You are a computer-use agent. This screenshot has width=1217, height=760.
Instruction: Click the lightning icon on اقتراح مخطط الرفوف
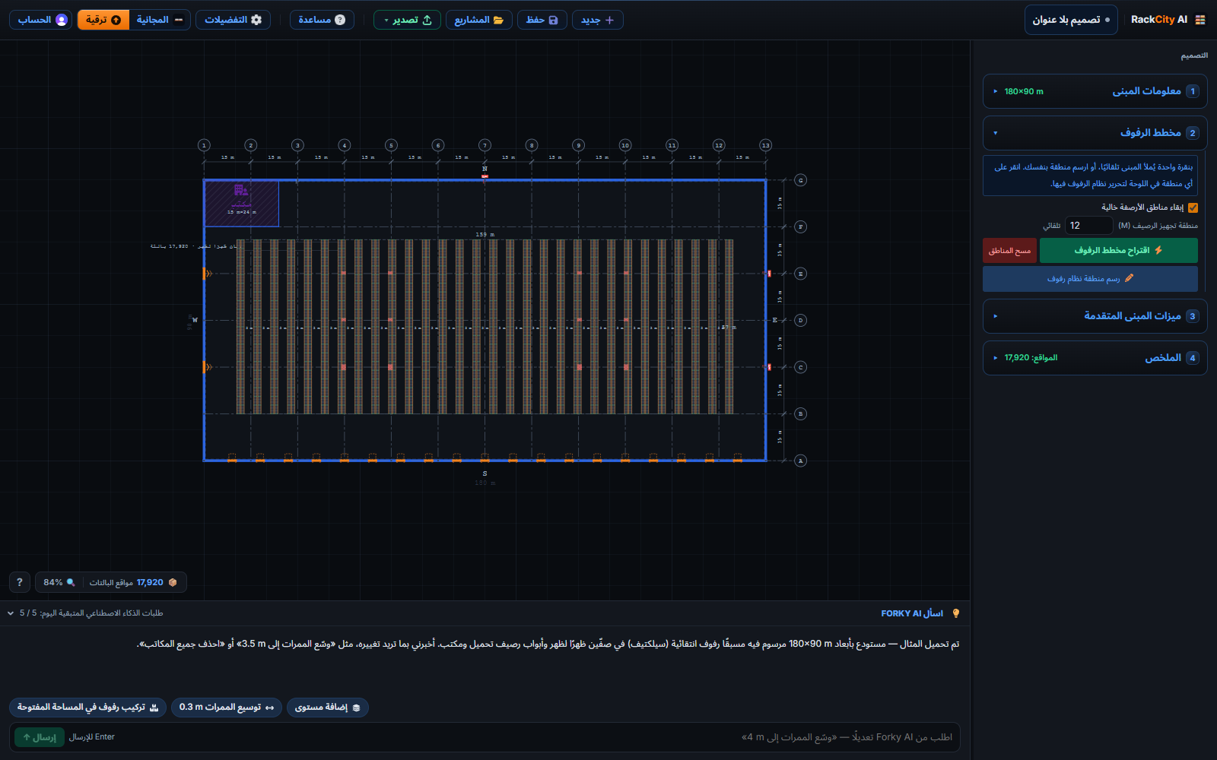pyautogui.click(x=1158, y=250)
